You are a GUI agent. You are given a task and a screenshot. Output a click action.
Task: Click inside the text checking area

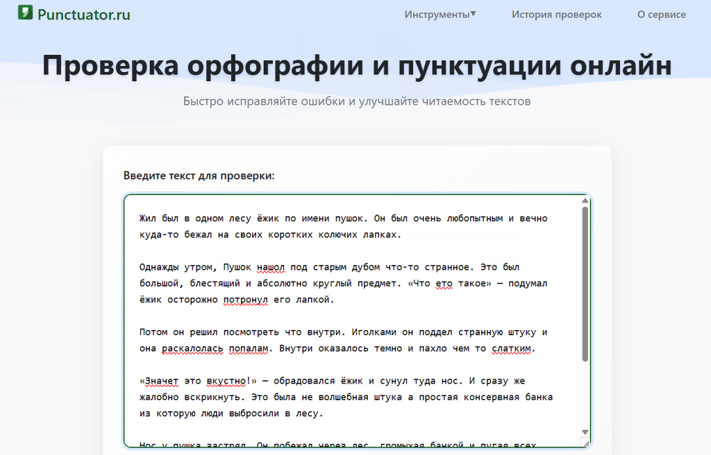[x=347, y=319]
